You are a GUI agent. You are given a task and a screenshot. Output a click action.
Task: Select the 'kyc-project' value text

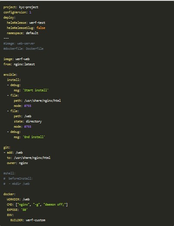[29, 7]
